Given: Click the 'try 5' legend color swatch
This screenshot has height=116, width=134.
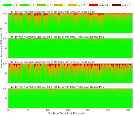Looking at the screenshot, I should (42, 5).
